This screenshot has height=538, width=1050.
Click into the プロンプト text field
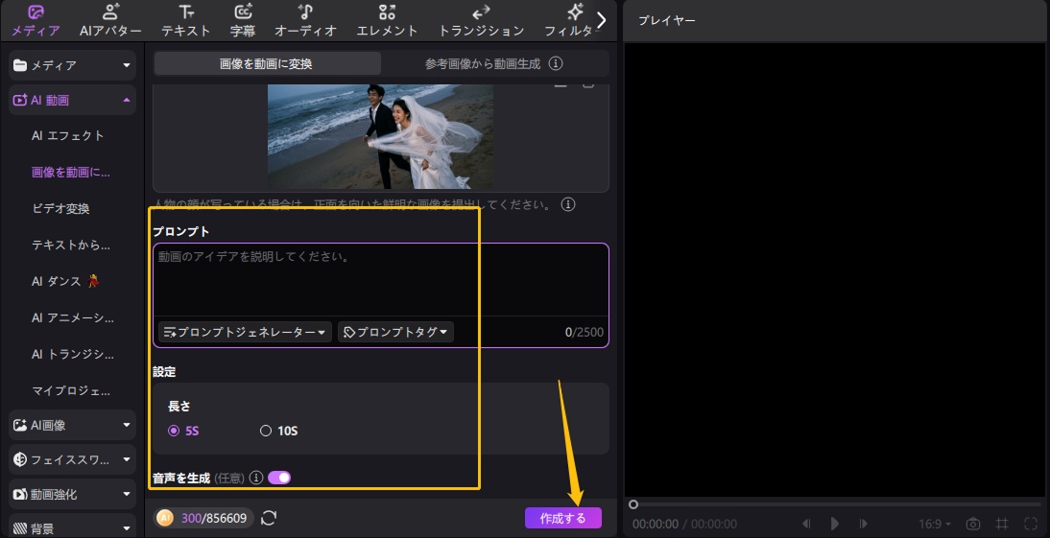pos(380,280)
